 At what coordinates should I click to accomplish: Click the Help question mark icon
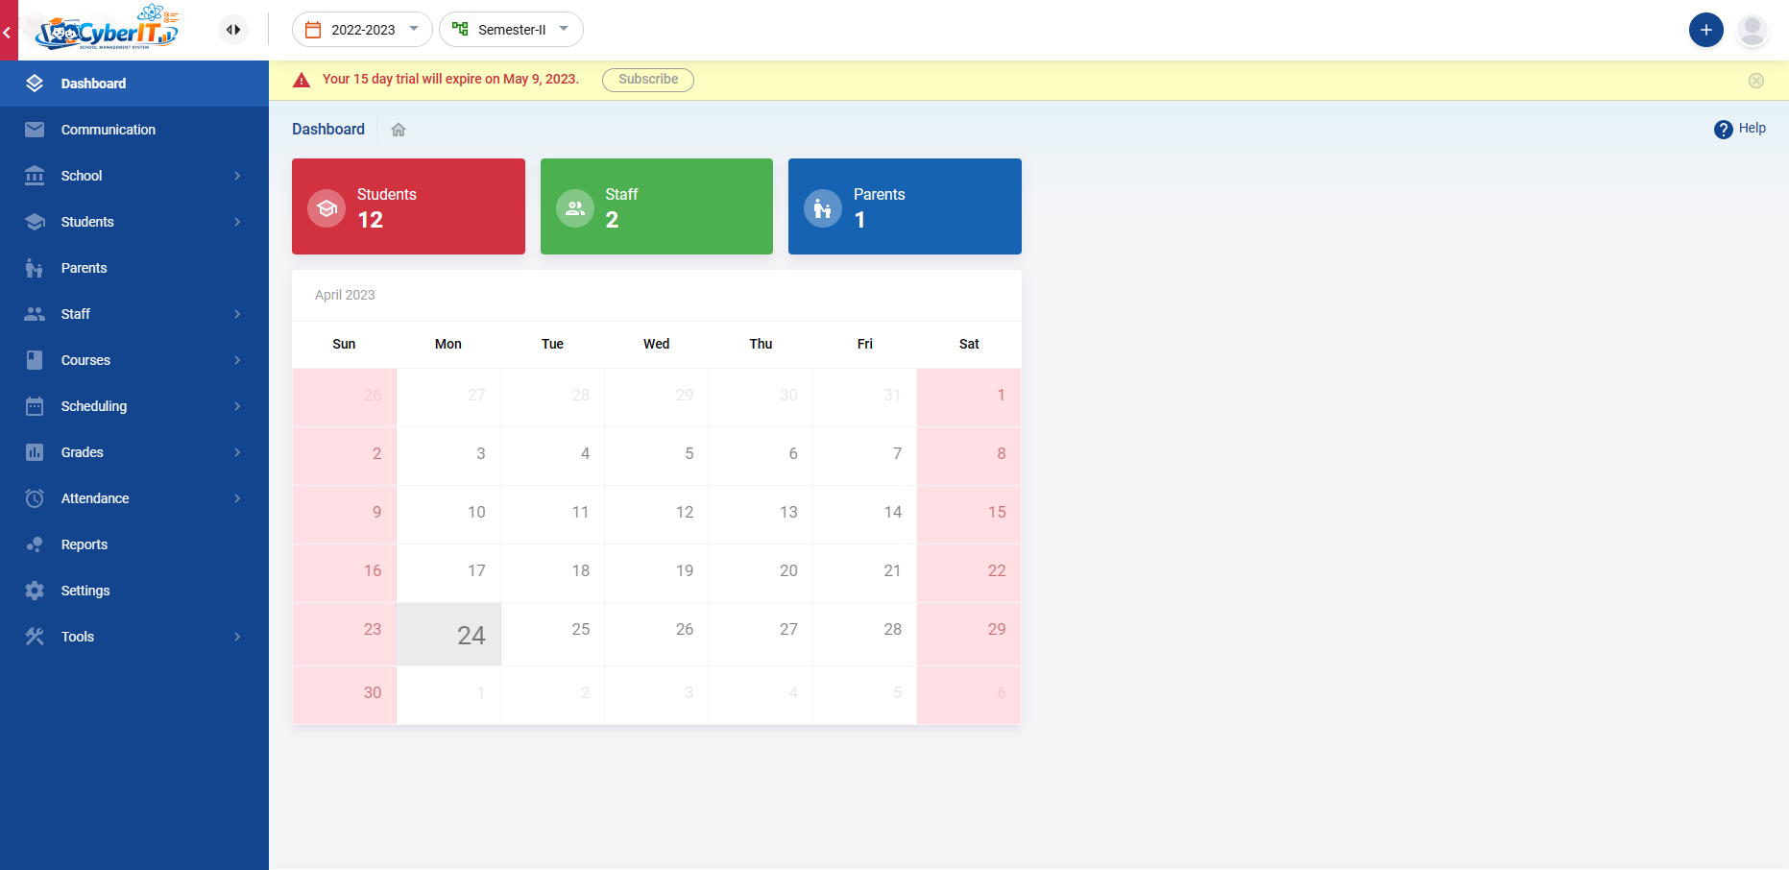pos(1723,130)
